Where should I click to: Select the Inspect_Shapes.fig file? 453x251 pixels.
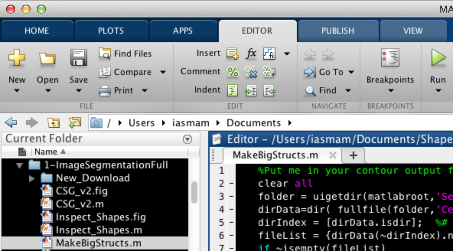coord(101,217)
